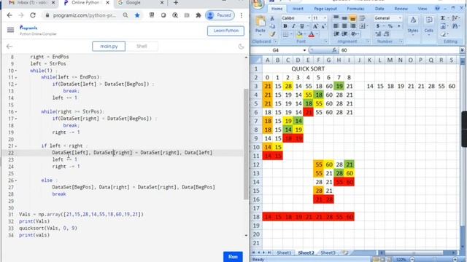Select the main.py editor tab

click(109, 47)
